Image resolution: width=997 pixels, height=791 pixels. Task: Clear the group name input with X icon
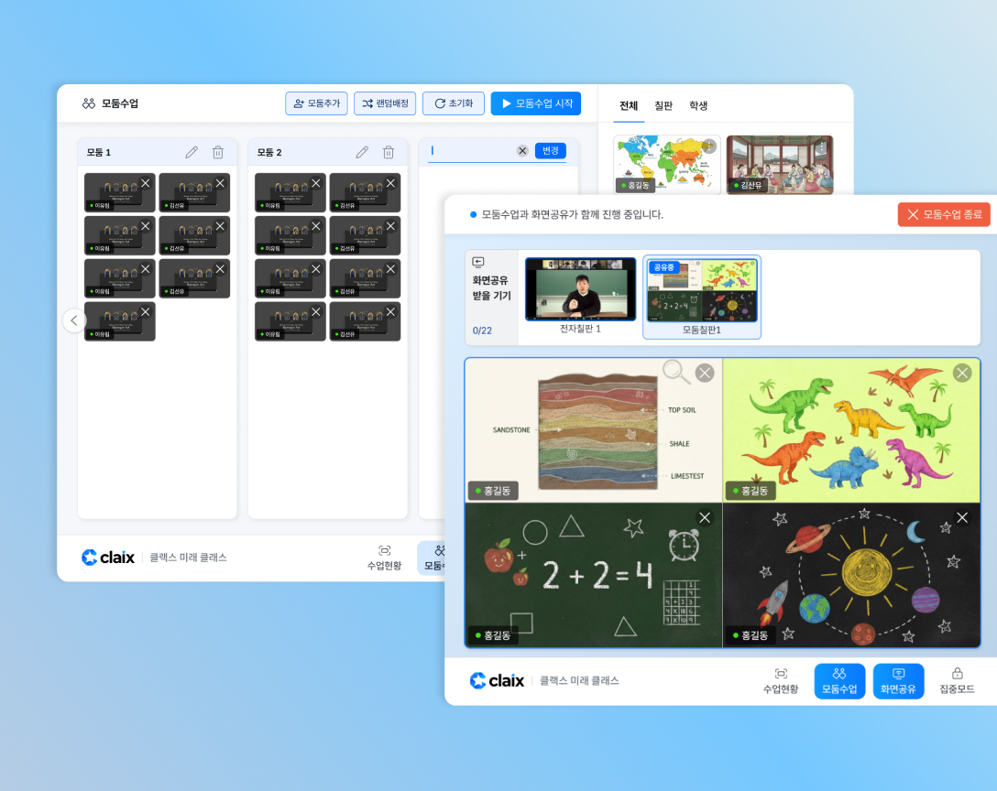pos(522,151)
